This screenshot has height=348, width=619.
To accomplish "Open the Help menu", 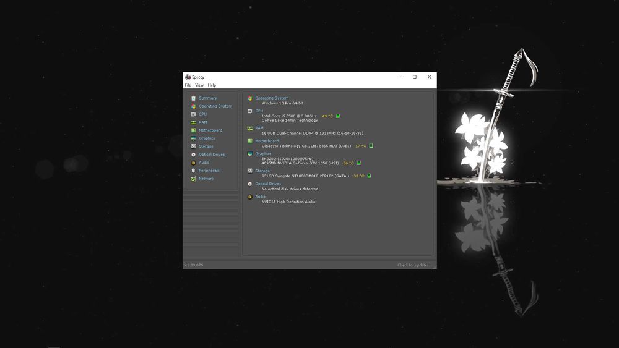I will (212, 85).
